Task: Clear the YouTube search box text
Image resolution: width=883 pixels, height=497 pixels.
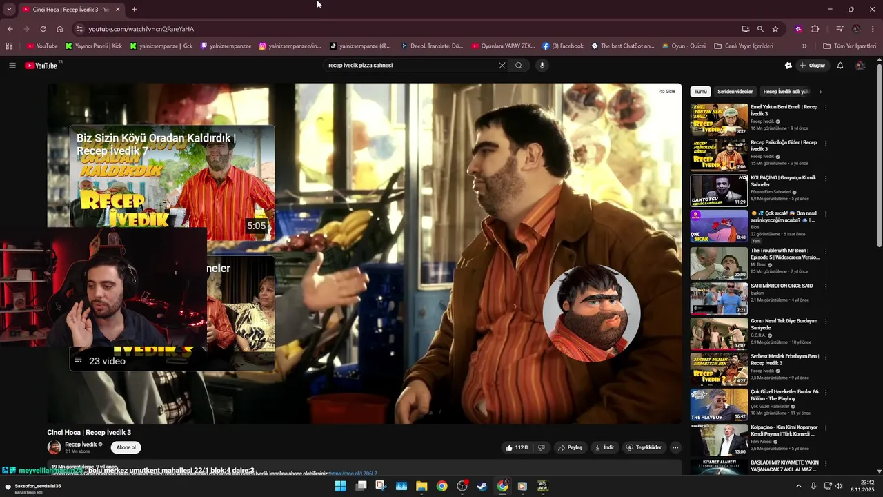Action: click(502, 66)
